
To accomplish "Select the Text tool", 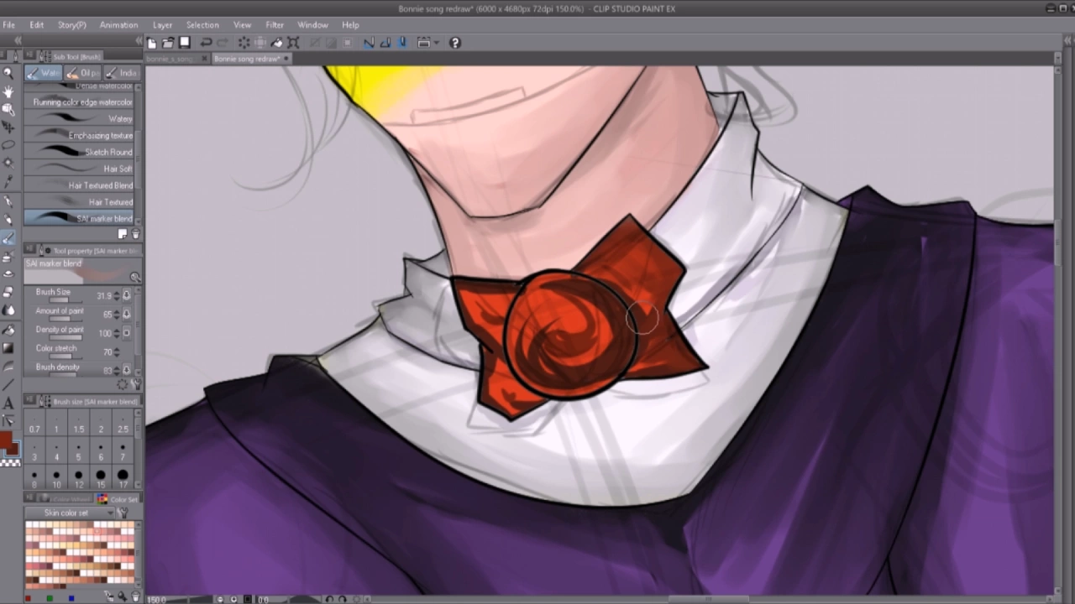I will (8, 404).
